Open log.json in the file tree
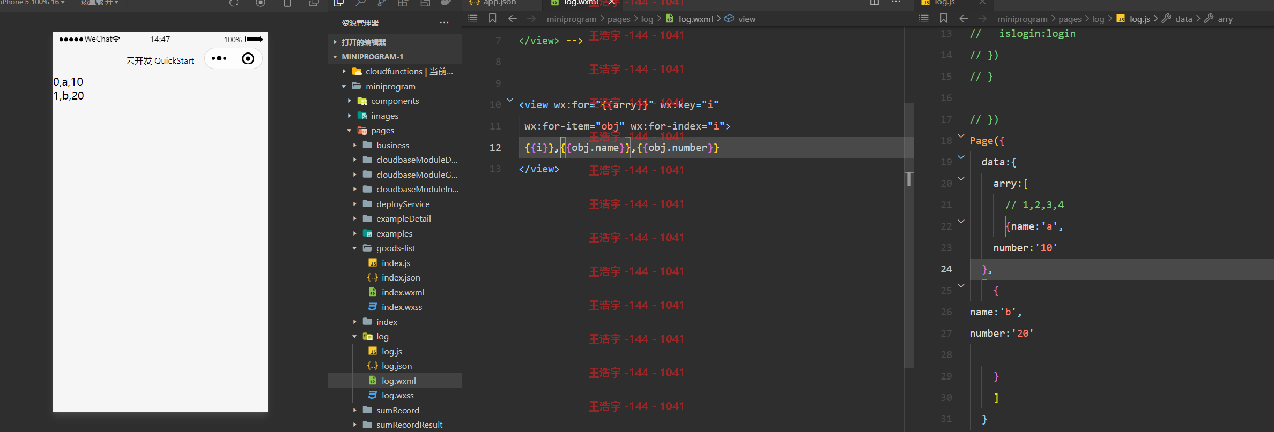The width and height of the screenshot is (1274, 432). pos(395,366)
